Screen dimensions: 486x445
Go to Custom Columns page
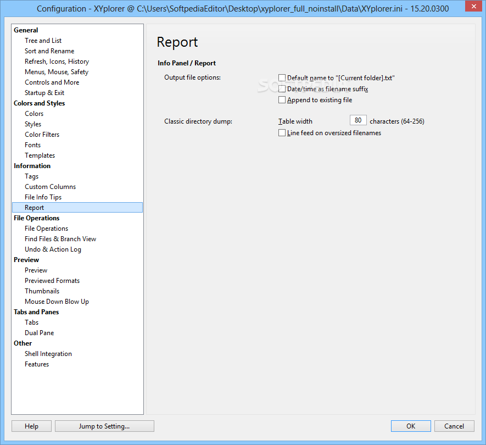pyautogui.click(x=50, y=187)
